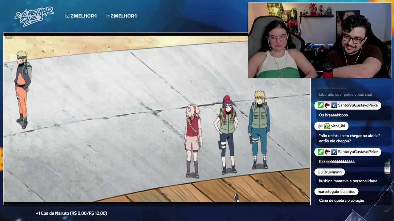Click the streamers' webcam feed
394x221 pixels.
tap(320, 40)
